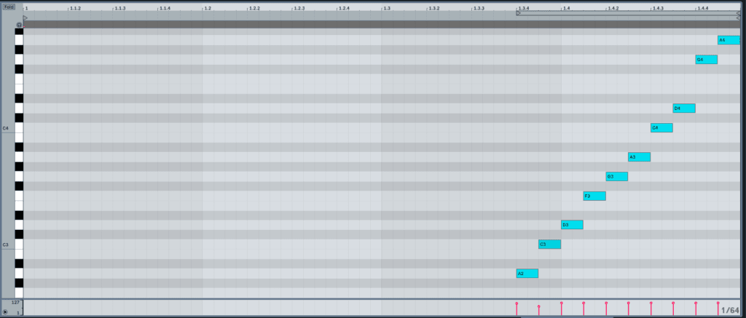Viewport: 746px width, 318px height.
Task: Click the lower velocity marker for C3 note
Action: [538, 307]
